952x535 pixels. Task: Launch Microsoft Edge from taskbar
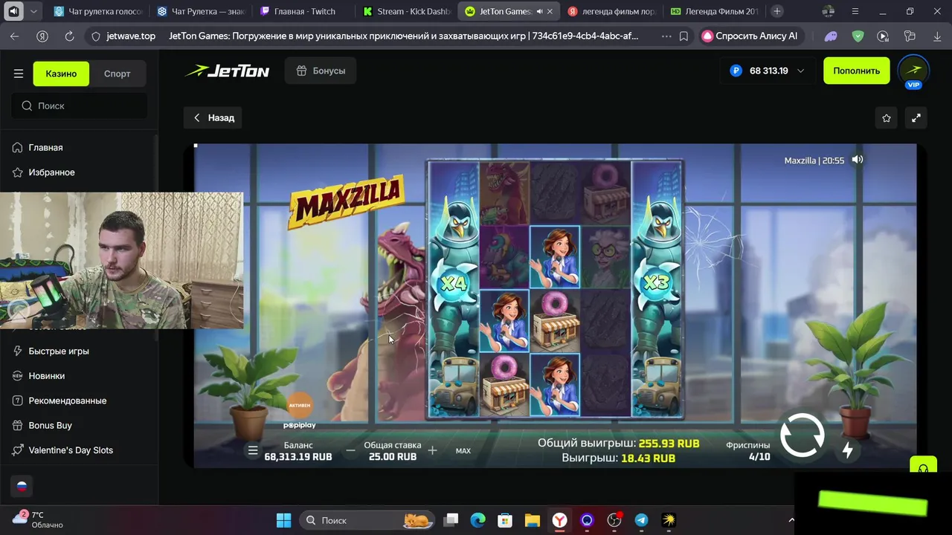pyautogui.click(x=477, y=520)
